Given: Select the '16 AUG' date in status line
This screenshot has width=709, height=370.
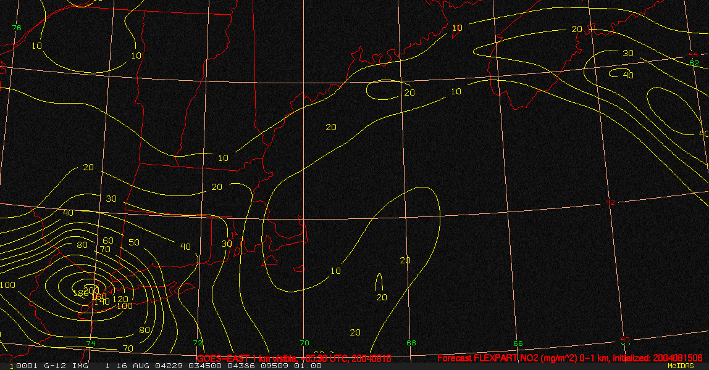Looking at the screenshot, I should [133, 366].
